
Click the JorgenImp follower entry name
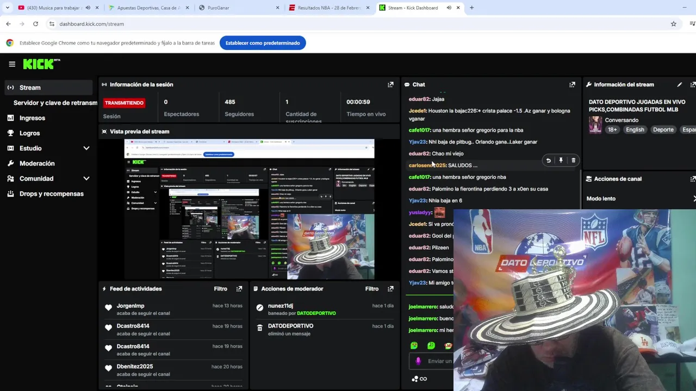coord(130,306)
